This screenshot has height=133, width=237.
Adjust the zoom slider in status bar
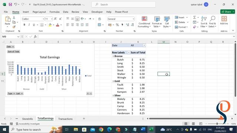(x=217, y=124)
